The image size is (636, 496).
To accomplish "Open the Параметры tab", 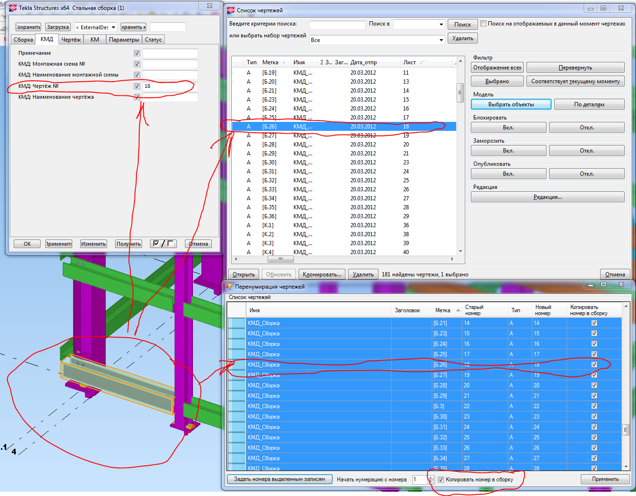I will [124, 40].
